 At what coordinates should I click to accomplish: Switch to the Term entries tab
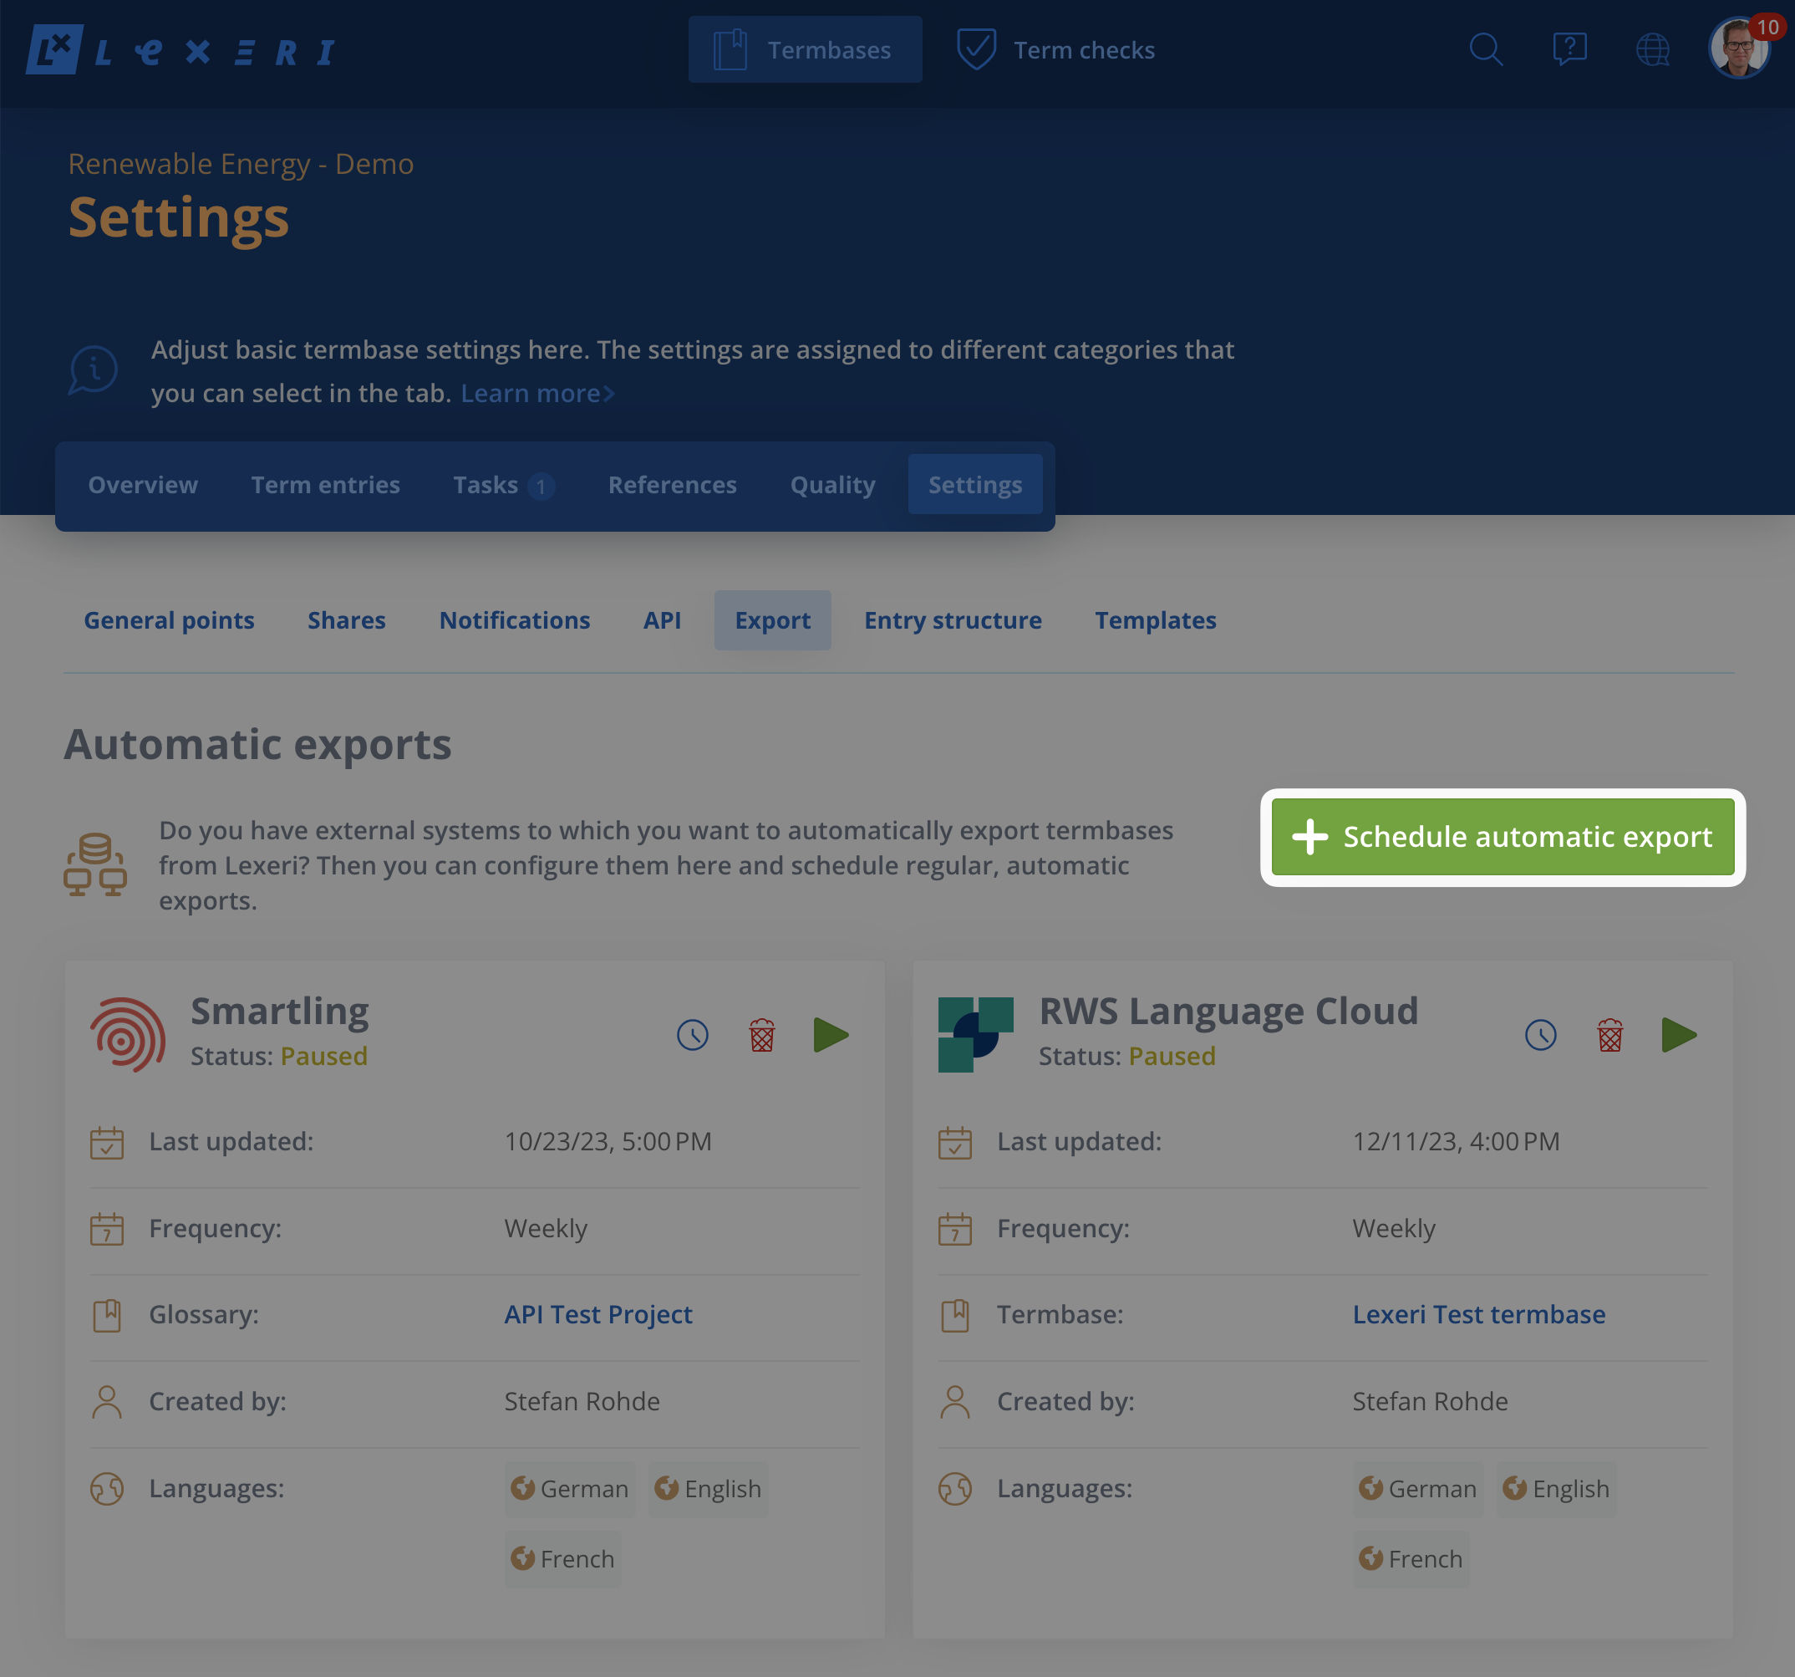[325, 485]
